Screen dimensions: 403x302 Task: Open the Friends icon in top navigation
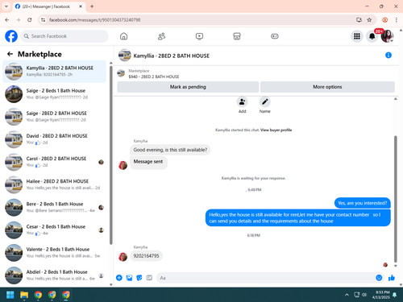[x=161, y=36]
